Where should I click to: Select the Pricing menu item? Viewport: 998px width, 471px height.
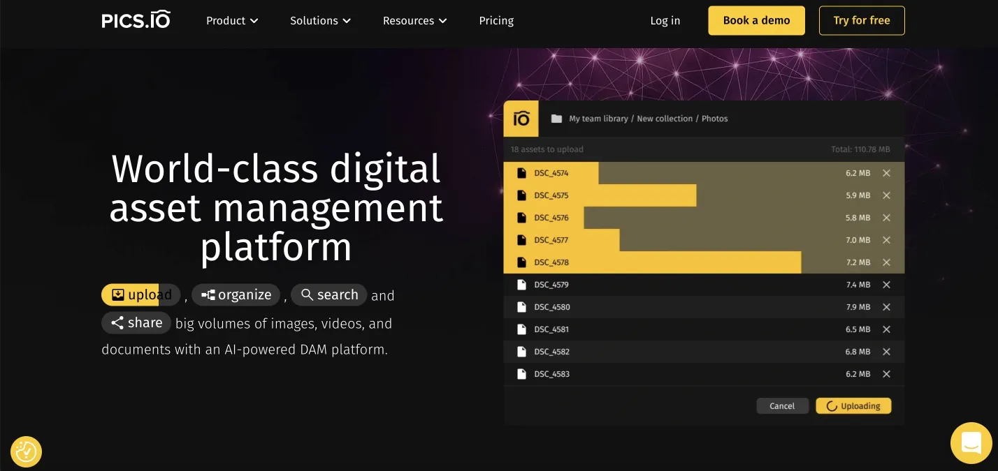[x=496, y=20]
